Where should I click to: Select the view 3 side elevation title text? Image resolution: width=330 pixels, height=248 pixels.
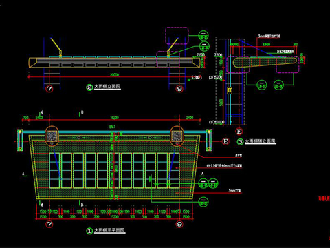[x=261, y=141]
